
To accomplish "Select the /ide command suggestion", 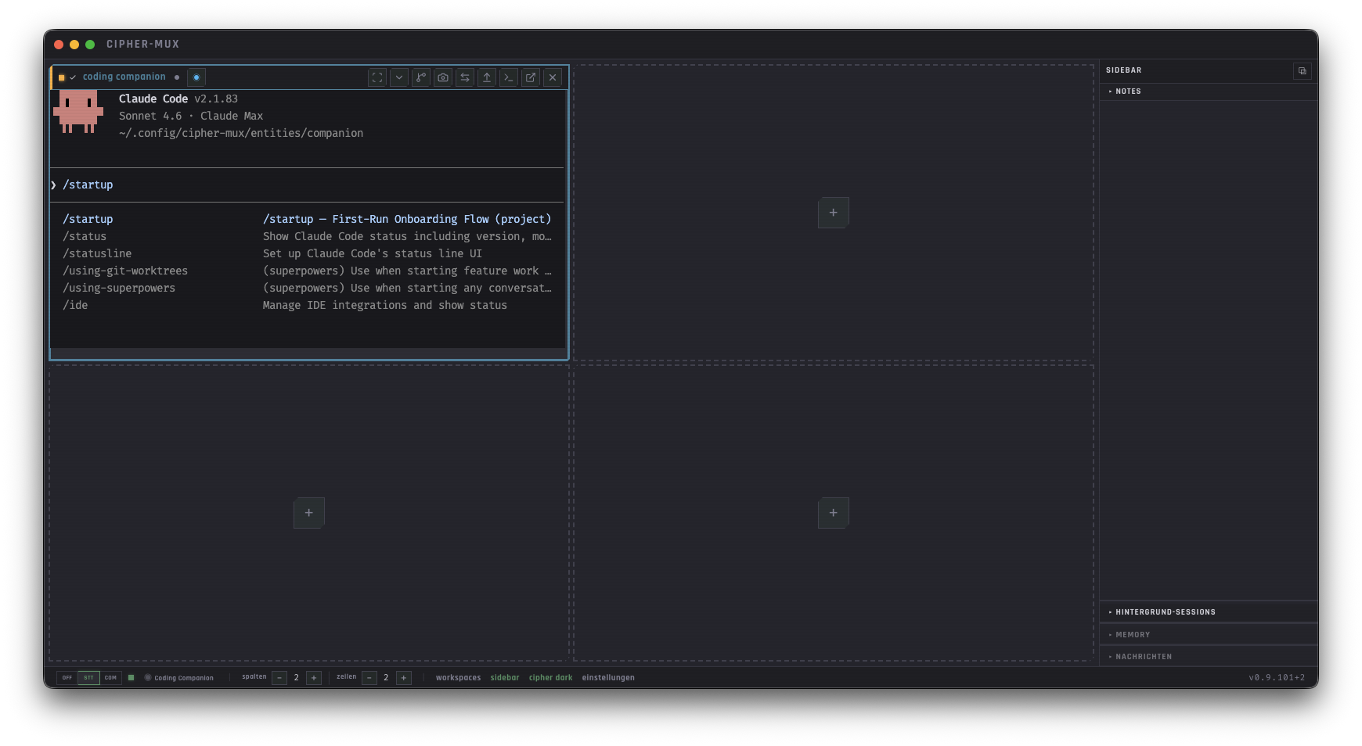I will (x=307, y=305).
